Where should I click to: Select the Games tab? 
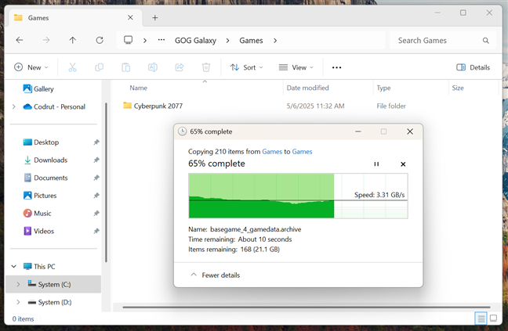pos(74,18)
